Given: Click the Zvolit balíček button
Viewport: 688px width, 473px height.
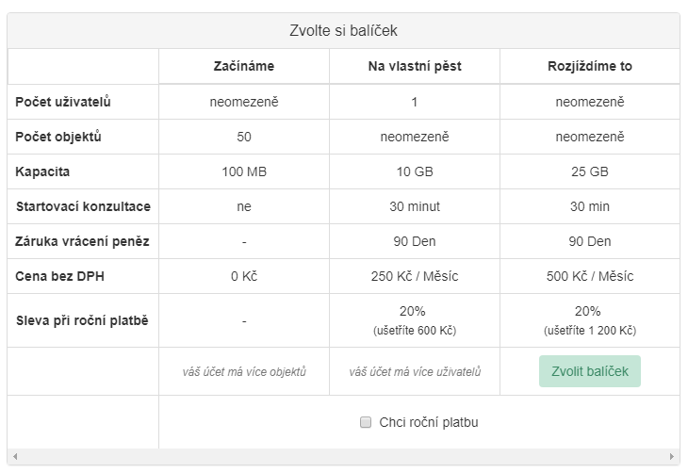Looking at the screenshot, I should pos(589,371).
